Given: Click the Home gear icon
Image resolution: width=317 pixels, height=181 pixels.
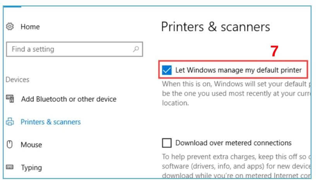Looking at the screenshot, I should [10, 27].
